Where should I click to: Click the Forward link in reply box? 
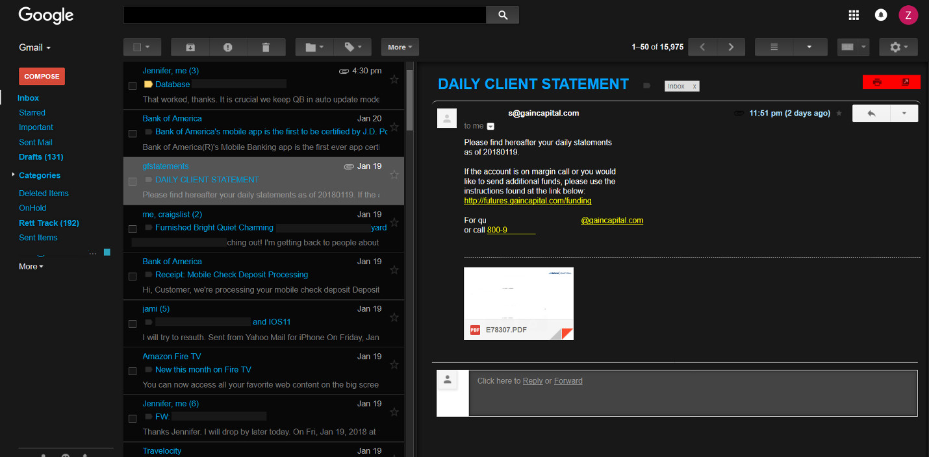(x=568, y=381)
